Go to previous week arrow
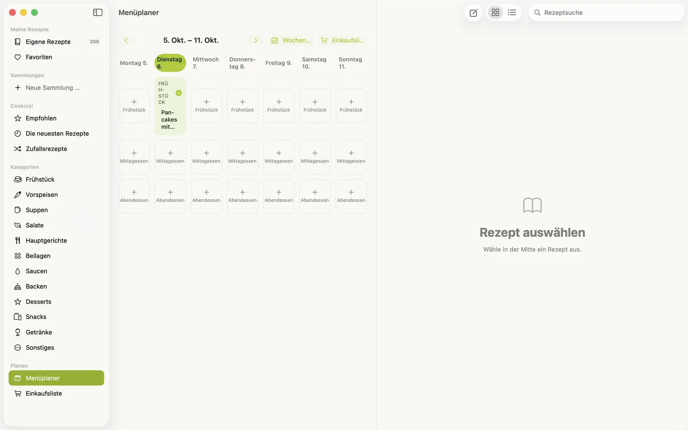688x430 pixels. 126,40
